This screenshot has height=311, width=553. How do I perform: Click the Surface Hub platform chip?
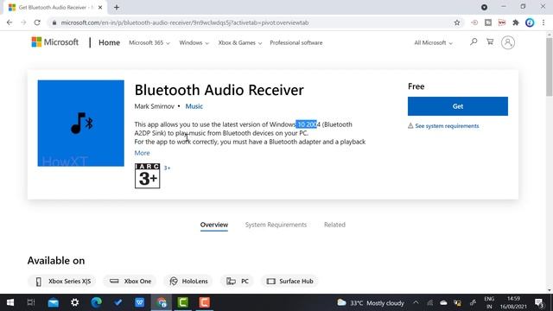click(290, 281)
